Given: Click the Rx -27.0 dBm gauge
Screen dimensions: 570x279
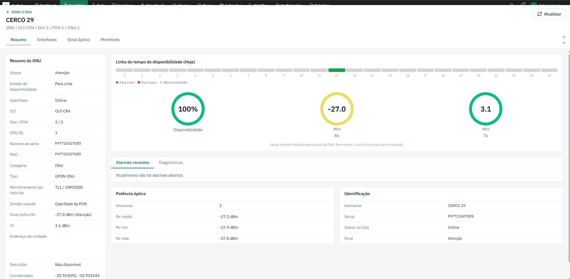Looking at the screenshot, I should (337, 109).
